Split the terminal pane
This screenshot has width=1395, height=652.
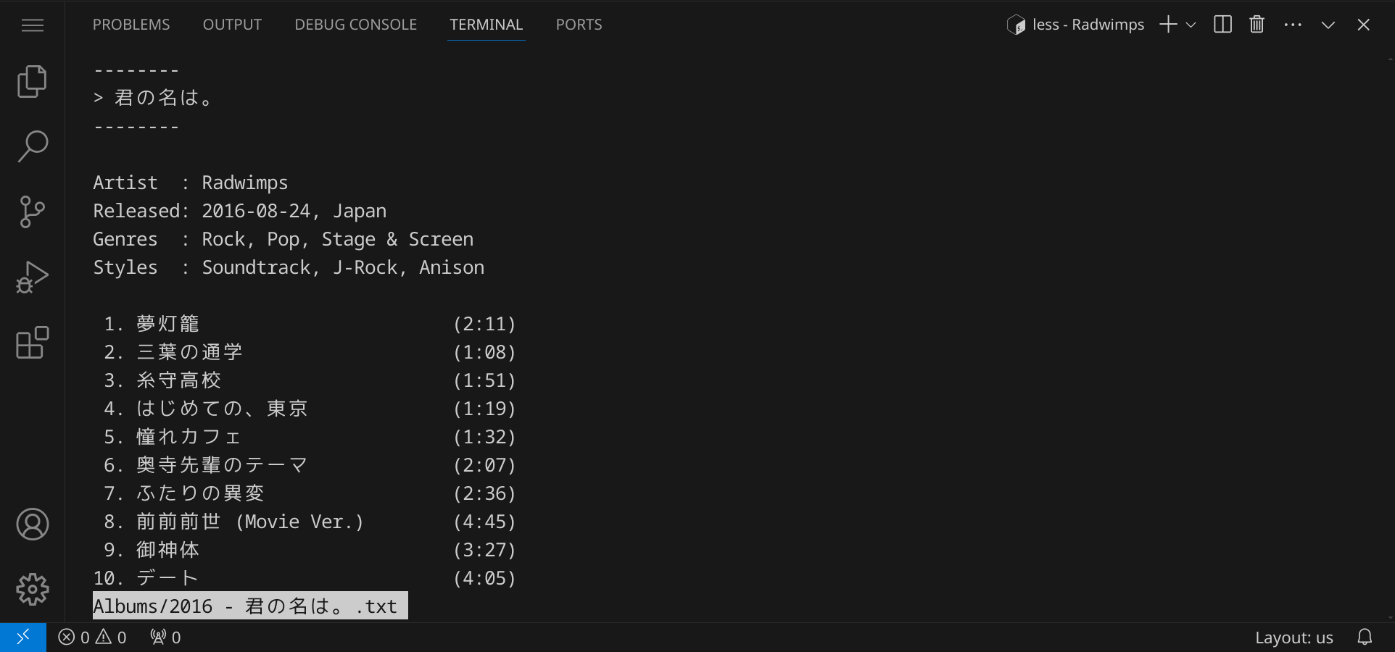1222,25
